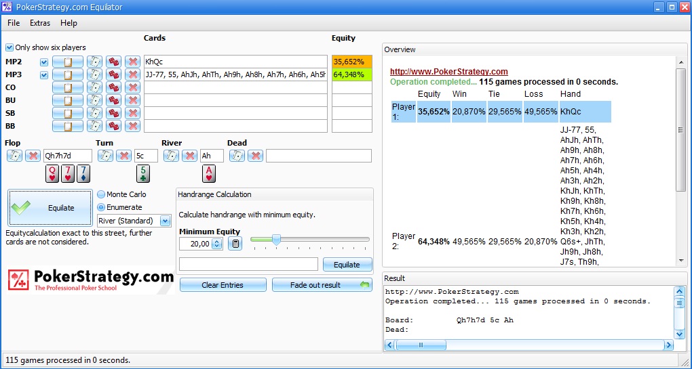Clear BB row with red X
692x369 pixels.
click(x=132, y=126)
